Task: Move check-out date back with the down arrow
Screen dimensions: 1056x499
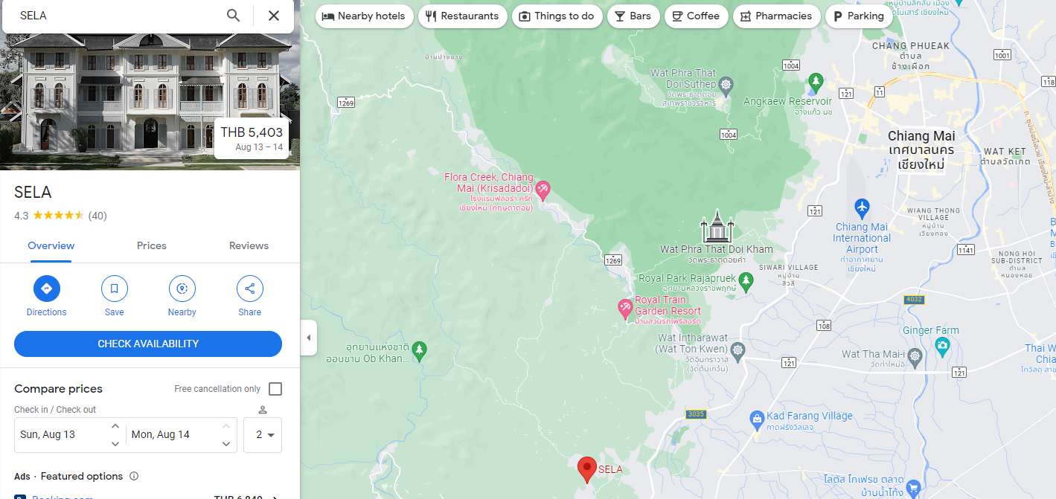Action: [x=226, y=444]
